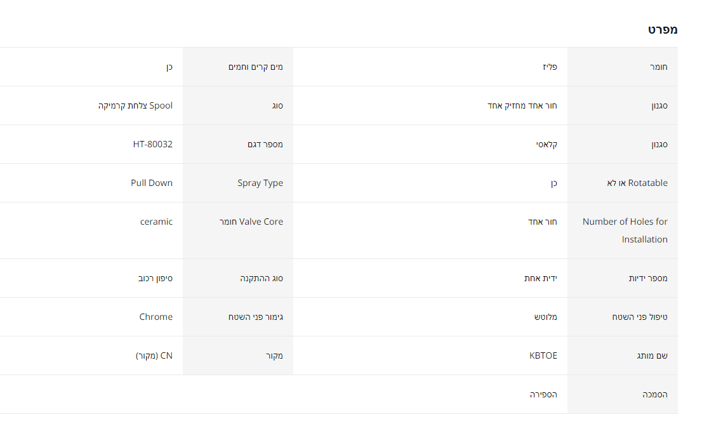Click the KBTOE brand name value
Image resolution: width=702 pixels, height=431 pixels.
point(543,355)
